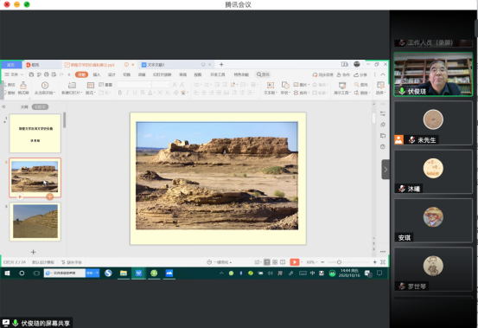
Task: Open the 插入 ribbon tab
Action: coord(97,74)
